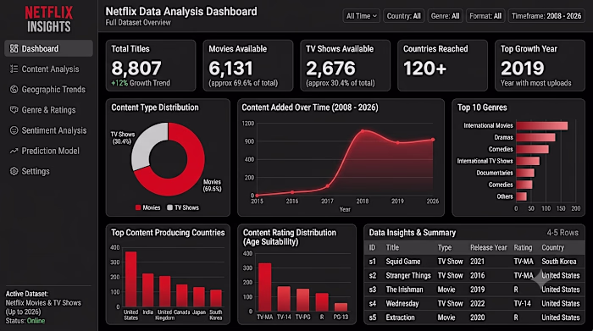Click the Content Analysis list icon
The width and height of the screenshot is (593, 331).
[x=14, y=69]
